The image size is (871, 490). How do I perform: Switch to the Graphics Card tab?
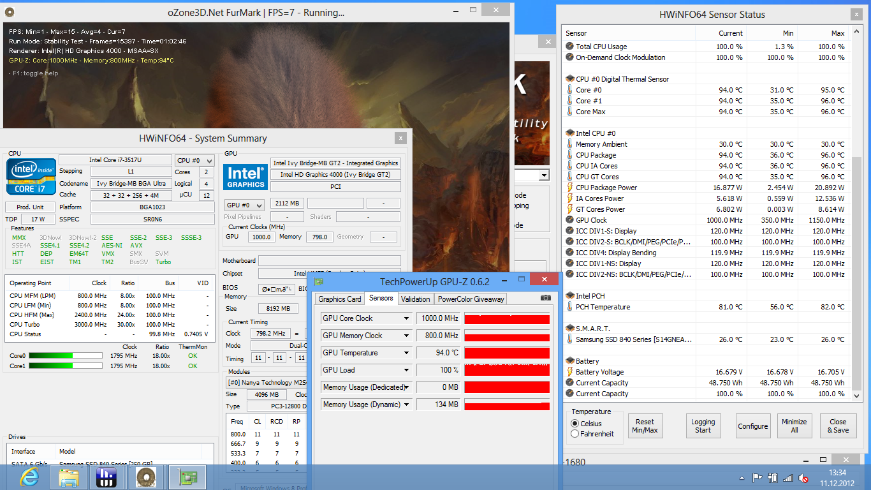[340, 299]
